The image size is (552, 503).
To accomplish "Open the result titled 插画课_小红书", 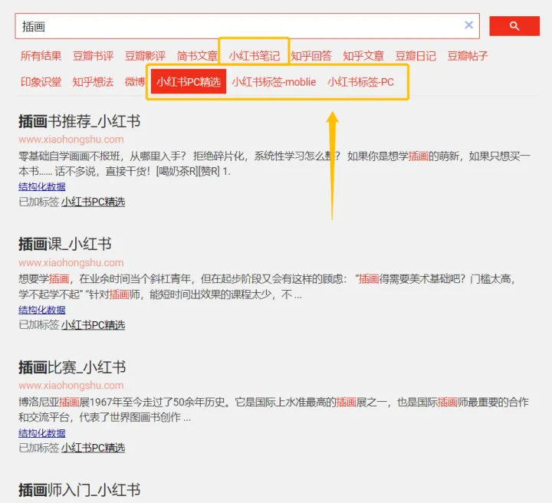I will (65, 245).
